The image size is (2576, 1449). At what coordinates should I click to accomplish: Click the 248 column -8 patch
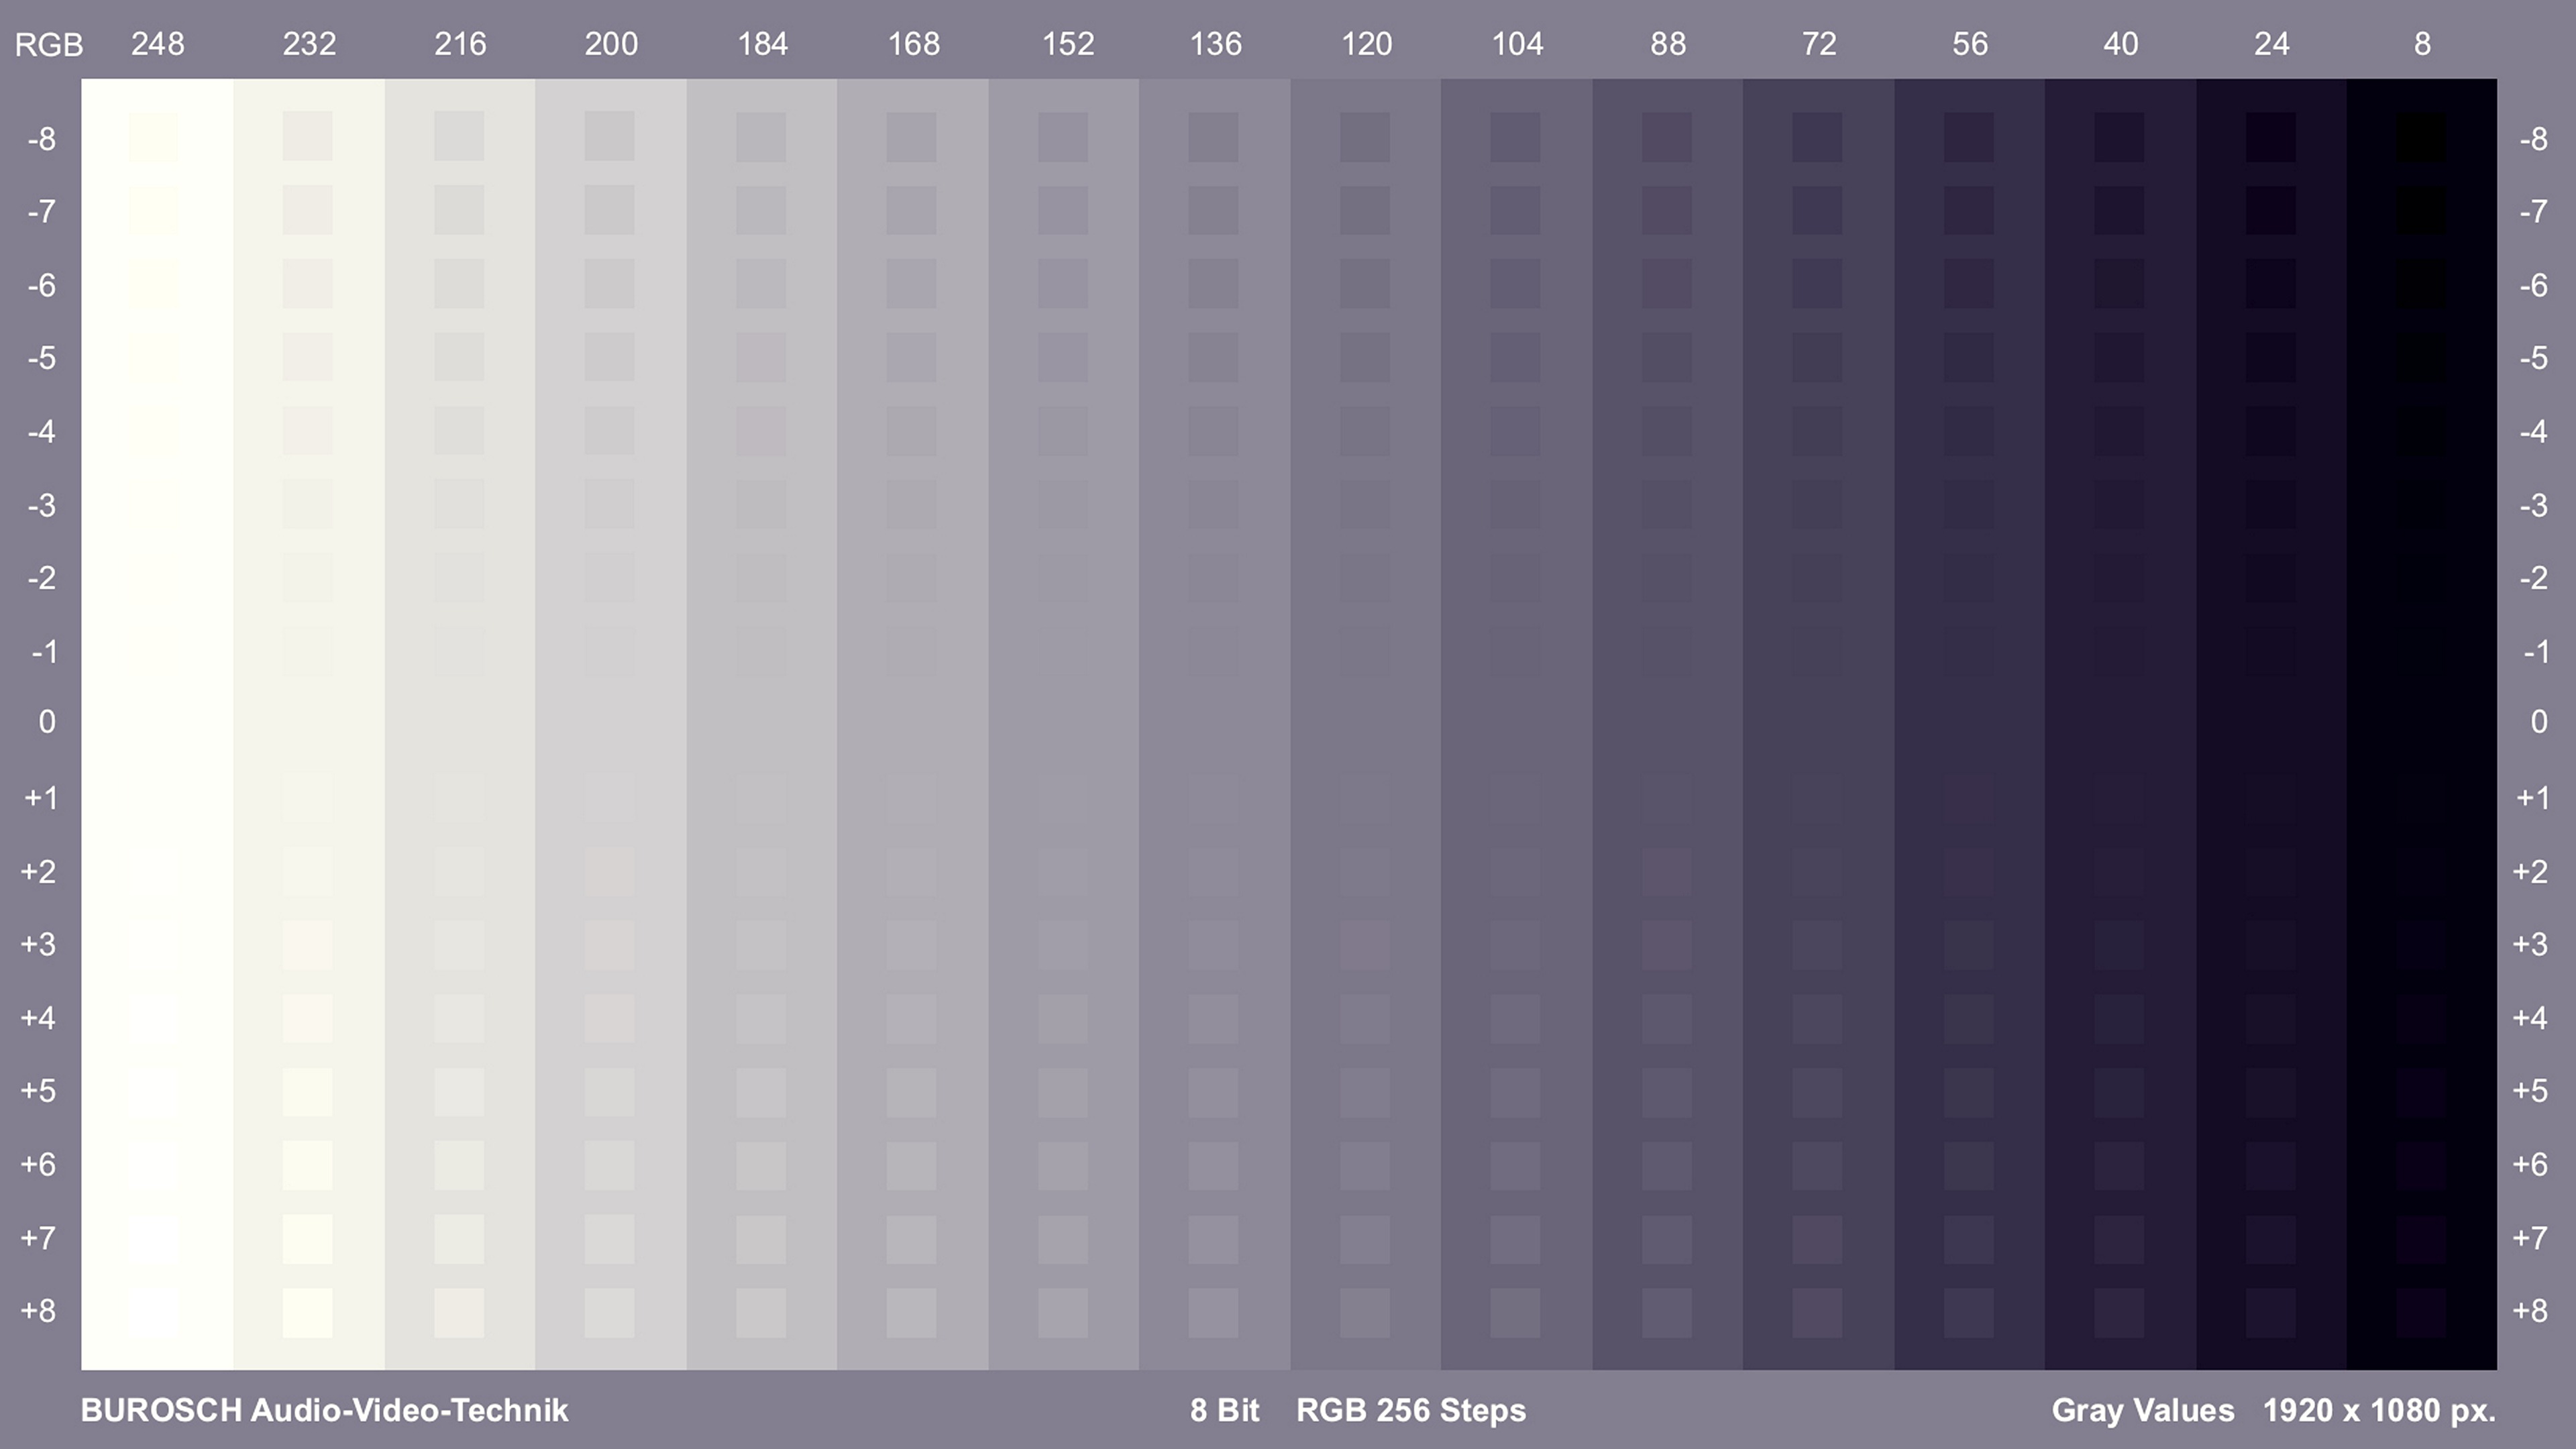point(154,137)
